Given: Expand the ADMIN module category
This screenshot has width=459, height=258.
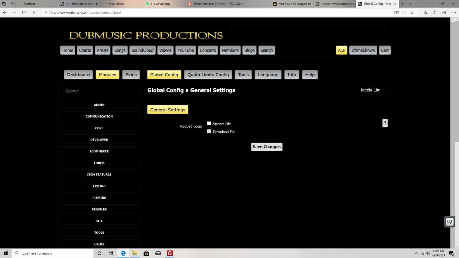Looking at the screenshot, I should pos(99,105).
